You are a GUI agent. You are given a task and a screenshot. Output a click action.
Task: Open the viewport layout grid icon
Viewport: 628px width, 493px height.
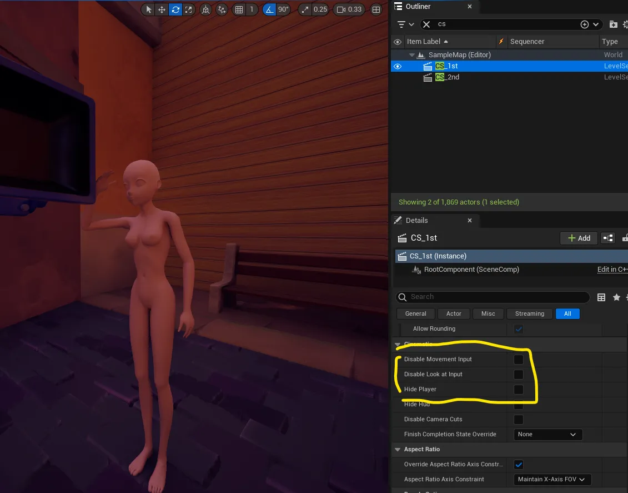[x=376, y=9]
